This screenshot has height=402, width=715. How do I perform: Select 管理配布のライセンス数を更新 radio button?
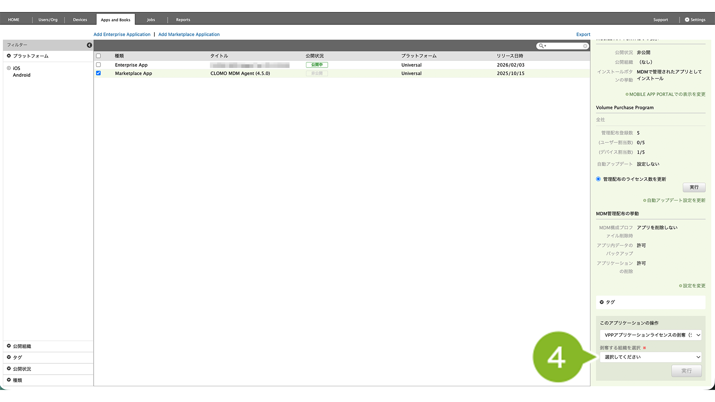pos(598,179)
